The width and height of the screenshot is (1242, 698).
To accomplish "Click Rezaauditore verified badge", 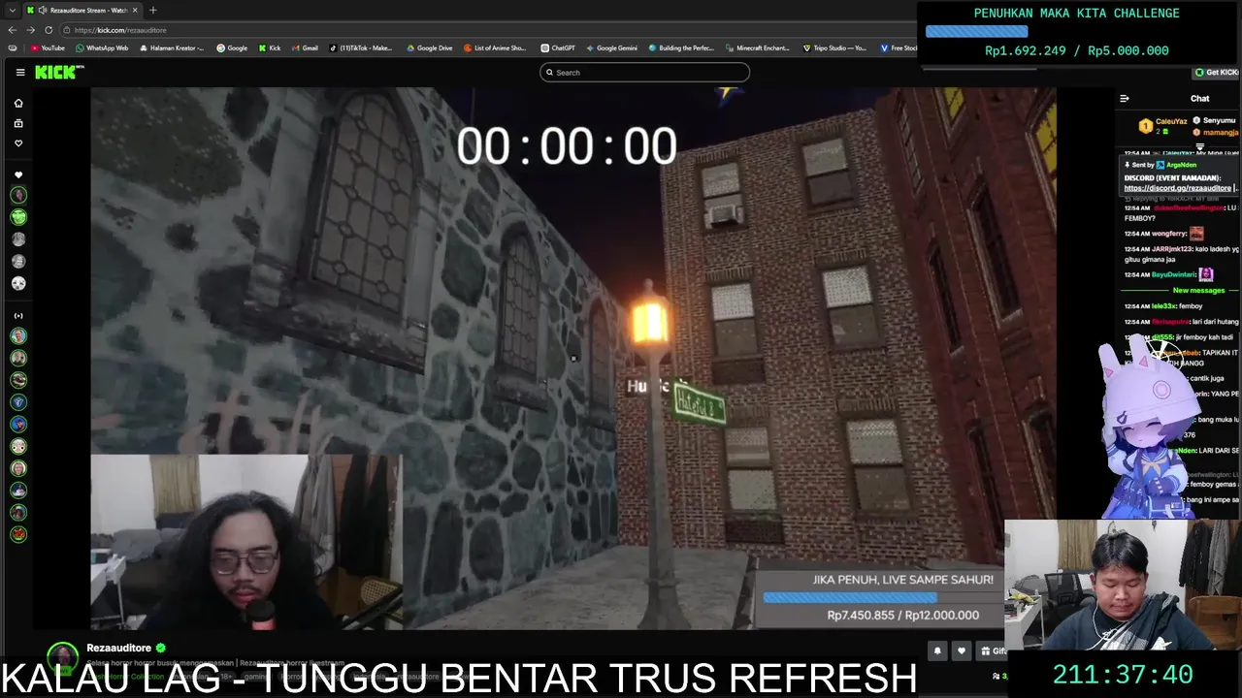I will pos(161,648).
